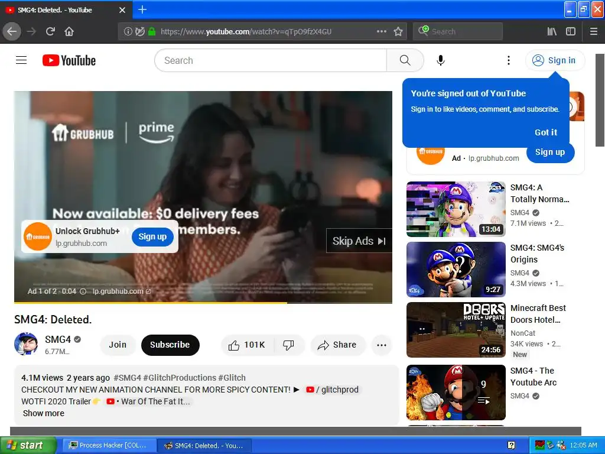605x454 pixels.
Task: Click the #SMG4 hashtag link
Action: (x=128, y=378)
